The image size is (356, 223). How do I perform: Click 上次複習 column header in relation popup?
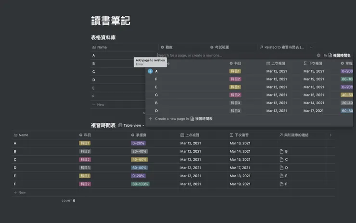click(276, 63)
